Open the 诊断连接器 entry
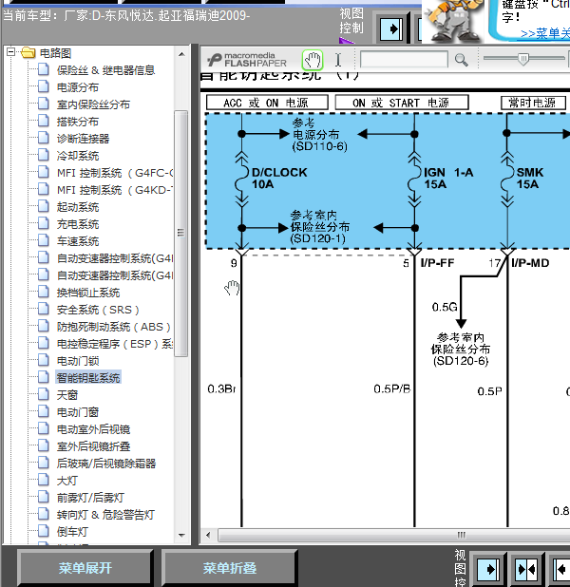The image size is (570, 587). point(84,139)
